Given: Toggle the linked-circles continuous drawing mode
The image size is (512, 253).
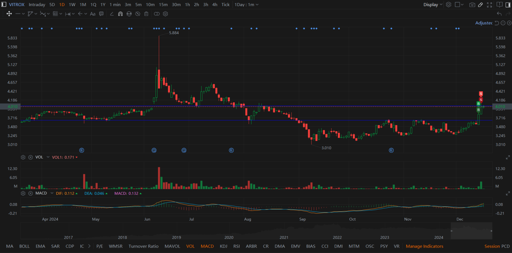Looking at the screenshot, I should [x=157, y=14].
